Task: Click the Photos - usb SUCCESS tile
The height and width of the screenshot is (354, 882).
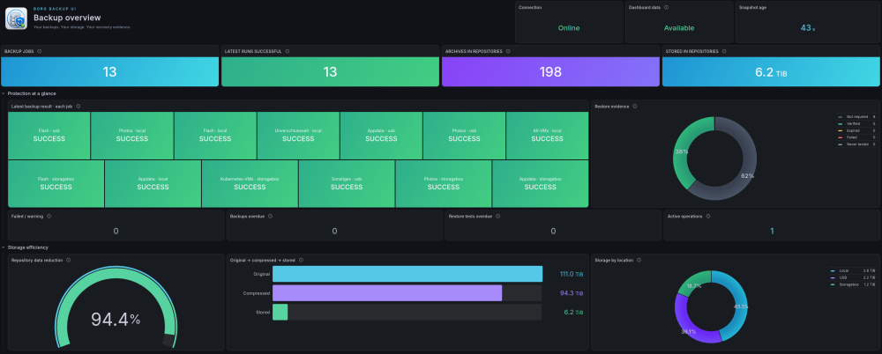Action: [x=465, y=136]
